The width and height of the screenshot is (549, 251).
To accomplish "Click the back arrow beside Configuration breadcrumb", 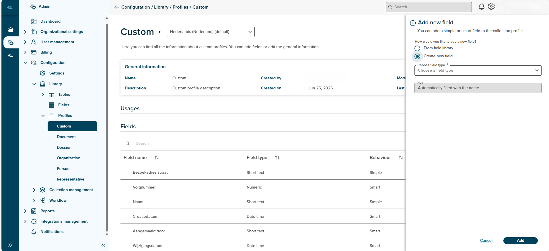I will (x=116, y=7).
